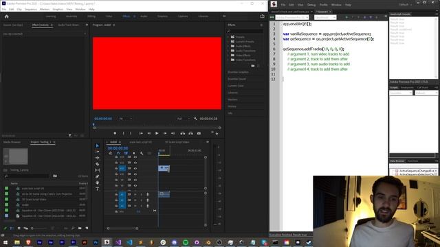
Task: Mute the first audio track
Action: (x=135, y=194)
